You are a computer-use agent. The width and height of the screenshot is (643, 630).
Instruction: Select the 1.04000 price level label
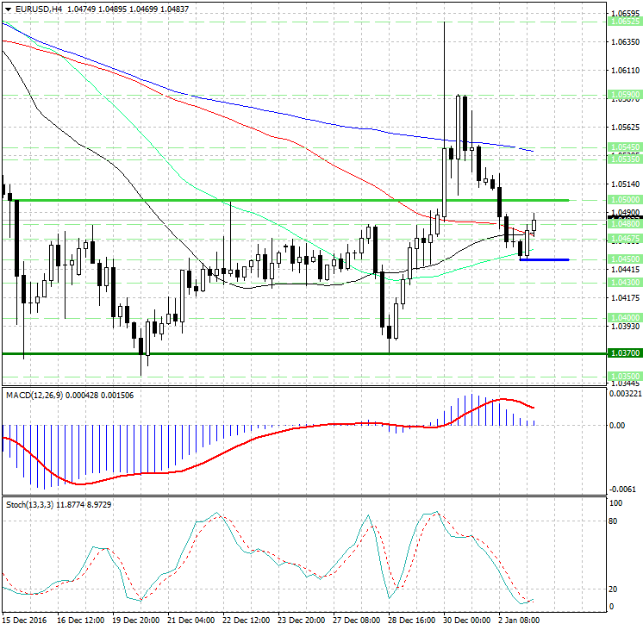click(x=625, y=318)
